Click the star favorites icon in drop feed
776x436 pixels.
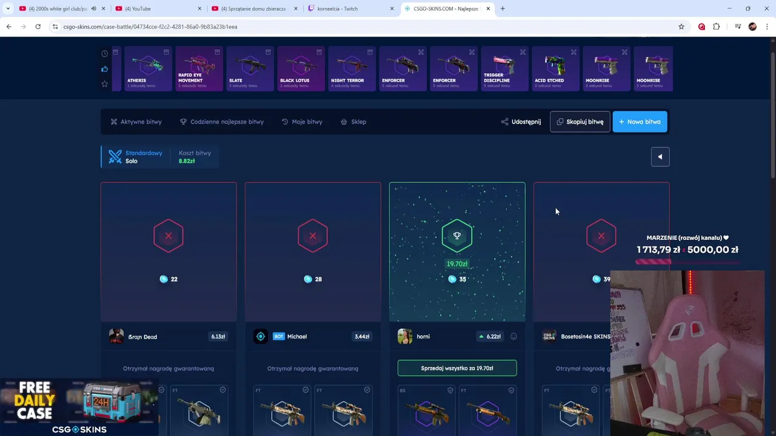point(104,84)
